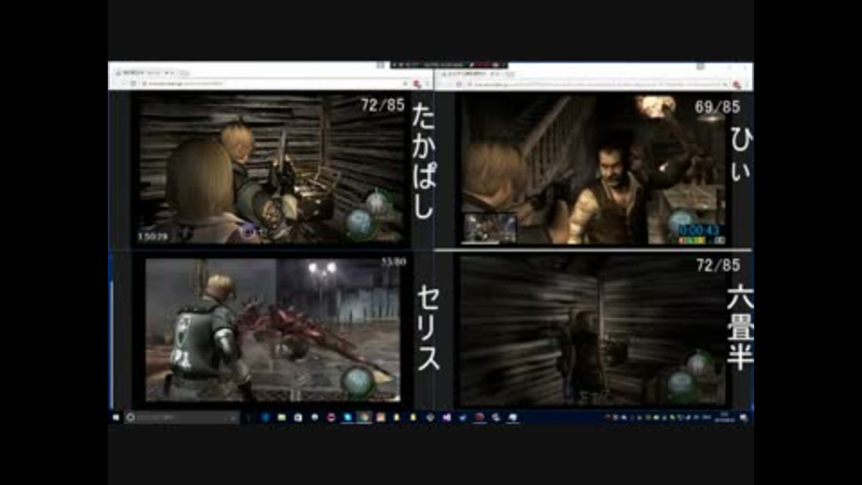Click the small inset picture in the ひぃ video
Image resolution: width=862 pixels, height=485 pixels.
click(x=488, y=228)
